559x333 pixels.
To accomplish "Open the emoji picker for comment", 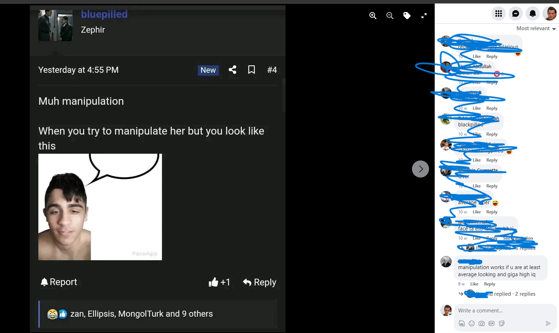I will click(x=472, y=323).
